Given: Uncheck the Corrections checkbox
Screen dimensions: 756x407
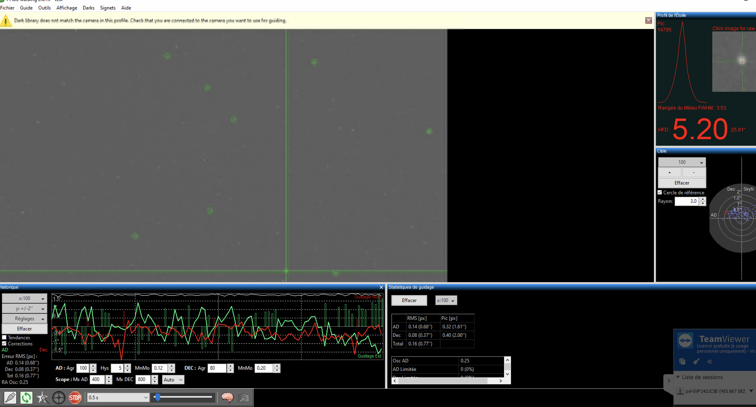Looking at the screenshot, I should pos(4,343).
